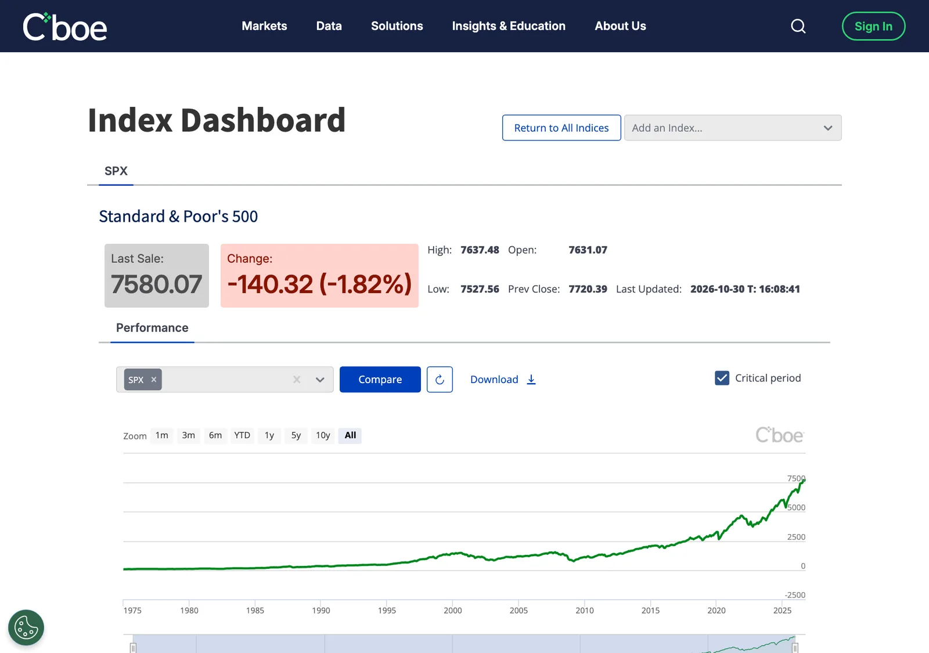This screenshot has height=653, width=929.
Task: Click the Change value -140.32 (-1.82%)
Action: click(319, 284)
